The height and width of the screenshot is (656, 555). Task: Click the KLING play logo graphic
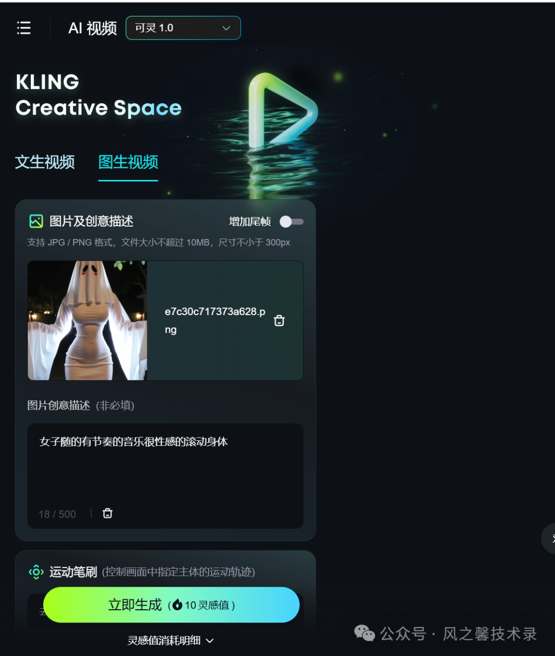click(x=282, y=111)
